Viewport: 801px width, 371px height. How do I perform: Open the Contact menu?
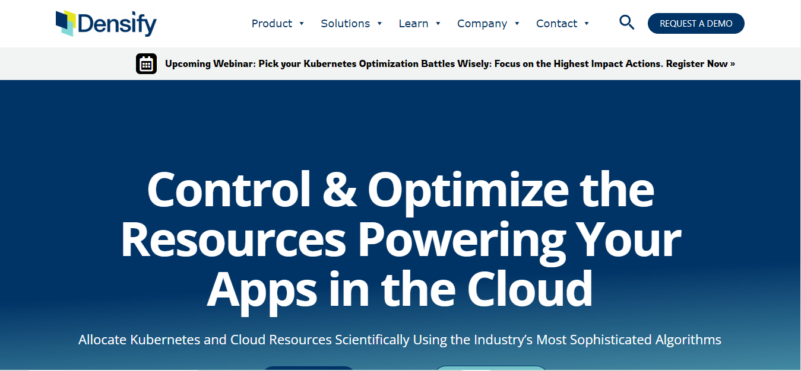click(x=557, y=23)
